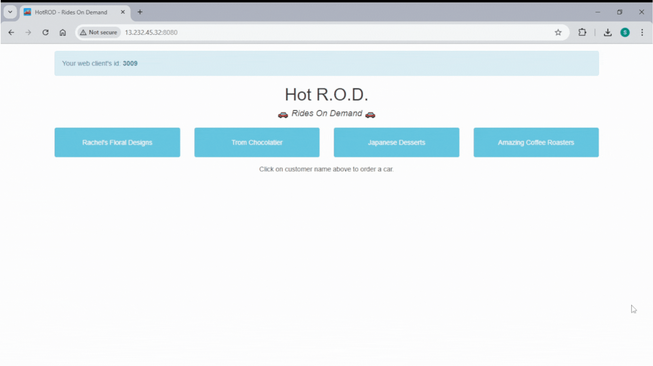653x366 pixels.
Task: Open Chrome's three-dot menu
Action: pyautogui.click(x=642, y=32)
